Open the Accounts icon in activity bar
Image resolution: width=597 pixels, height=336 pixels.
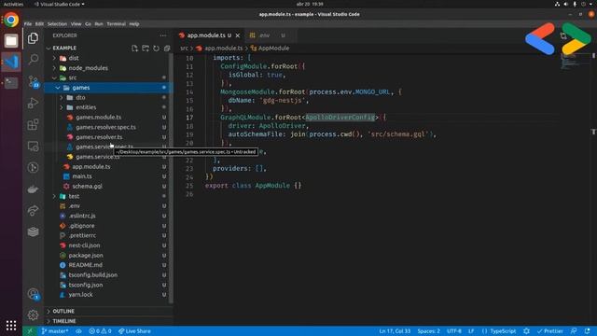34,294
